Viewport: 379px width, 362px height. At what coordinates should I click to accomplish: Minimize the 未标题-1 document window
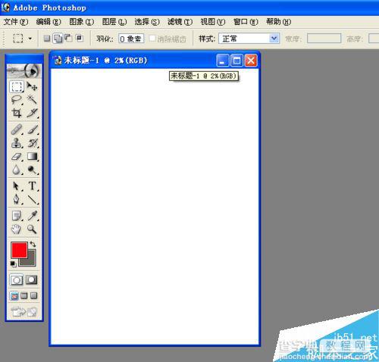(x=223, y=61)
